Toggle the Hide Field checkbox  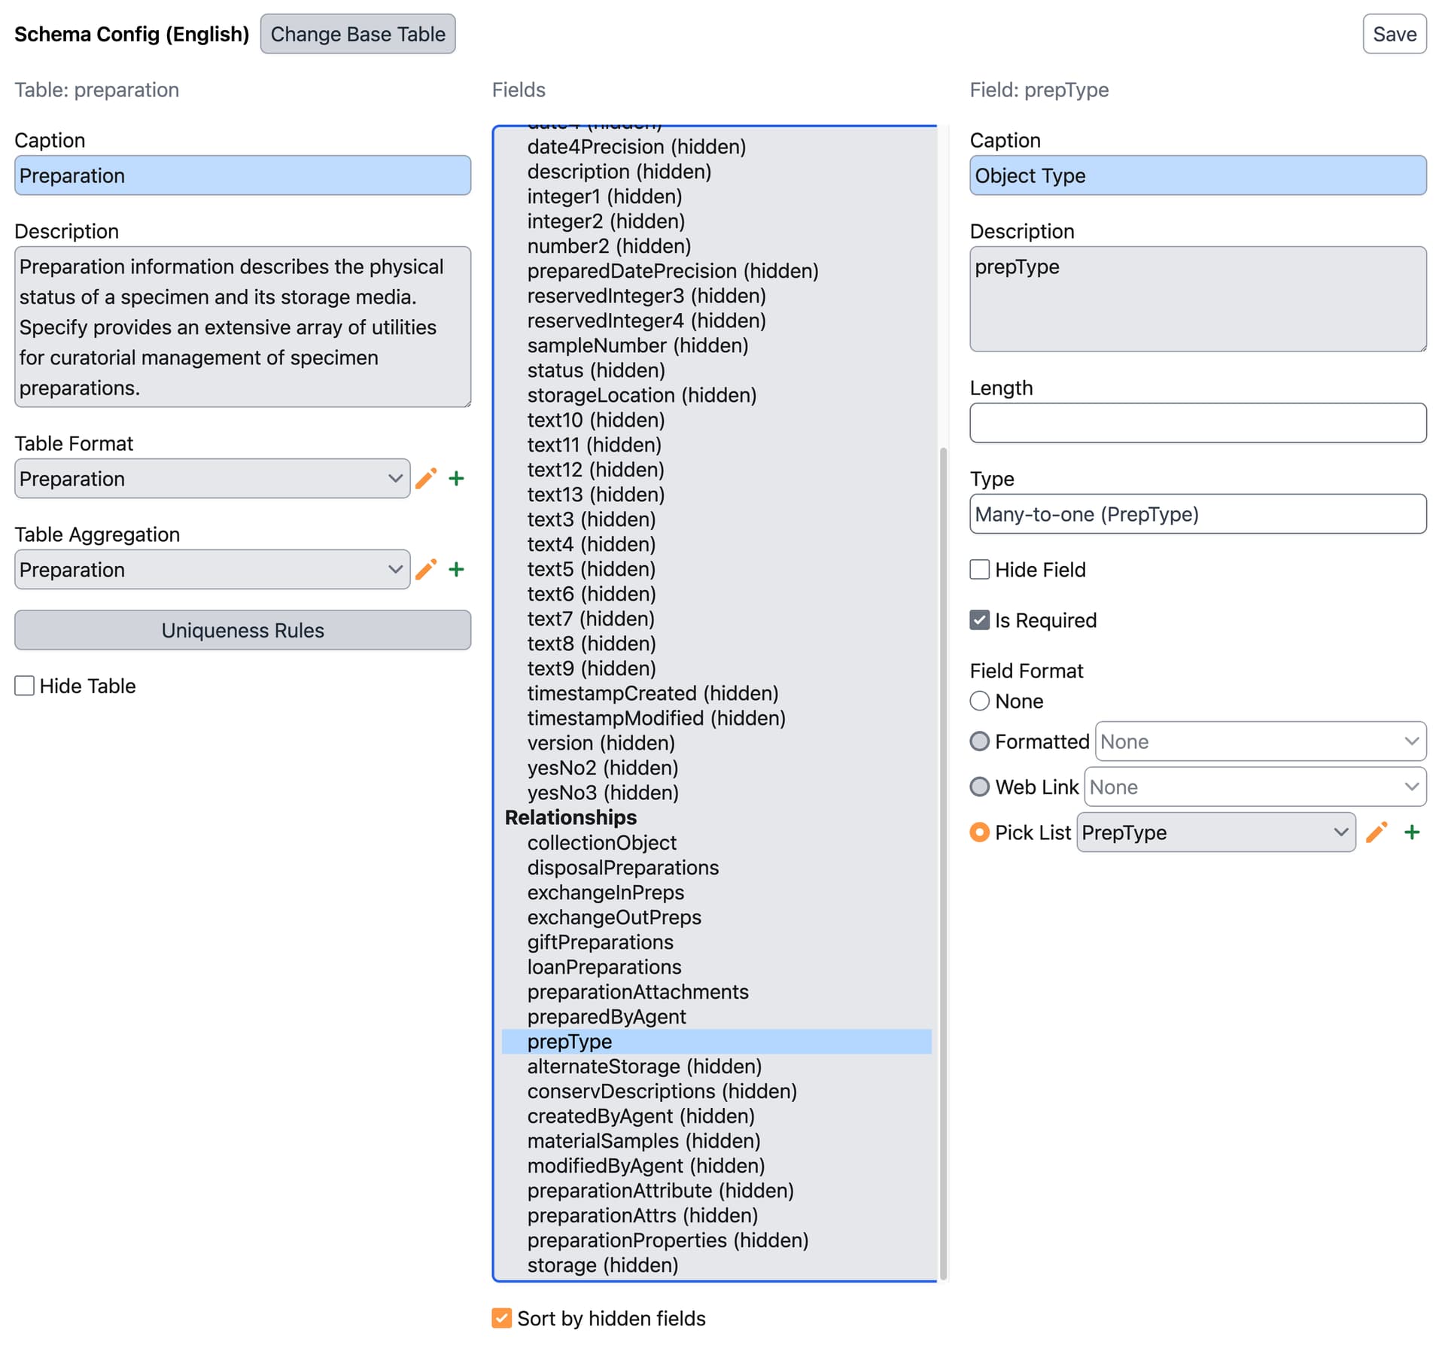pyautogui.click(x=979, y=570)
